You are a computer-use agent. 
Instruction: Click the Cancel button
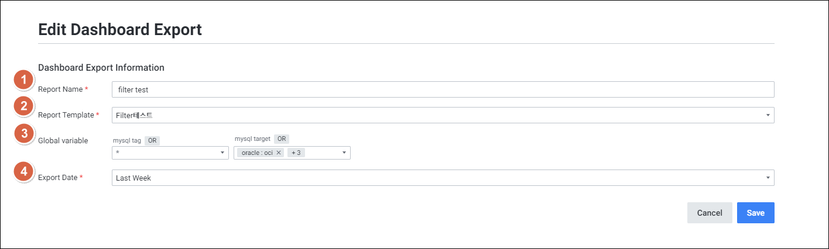(710, 213)
